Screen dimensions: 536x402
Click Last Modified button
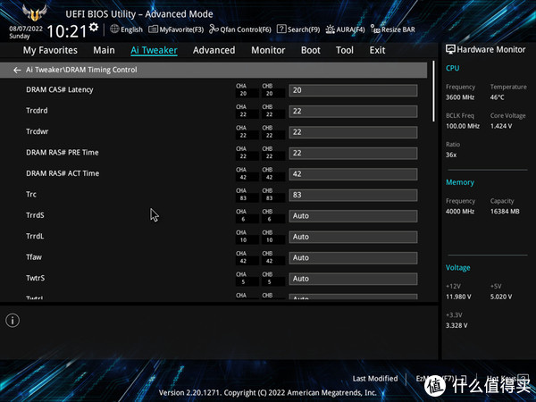tap(375, 379)
